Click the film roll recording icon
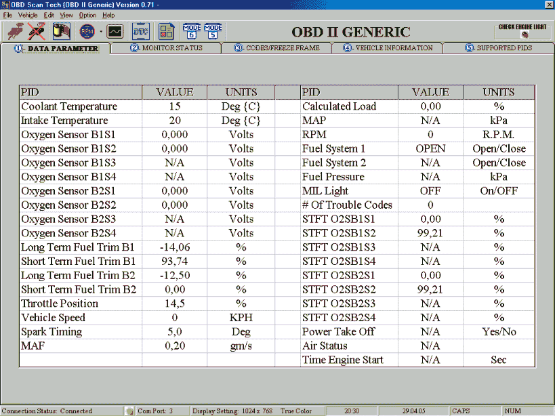Image resolution: width=555 pixels, height=416 pixels. [x=62, y=30]
